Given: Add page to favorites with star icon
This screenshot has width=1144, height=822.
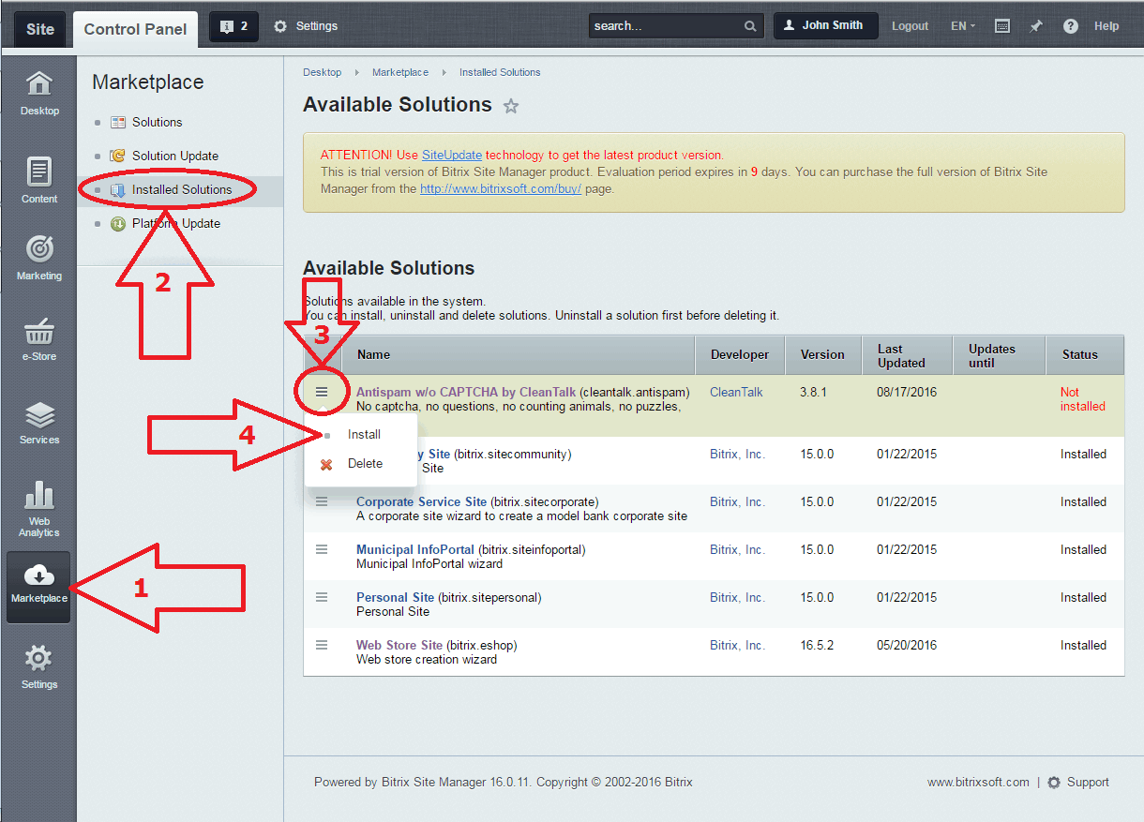Looking at the screenshot, I should pos(511,106).
